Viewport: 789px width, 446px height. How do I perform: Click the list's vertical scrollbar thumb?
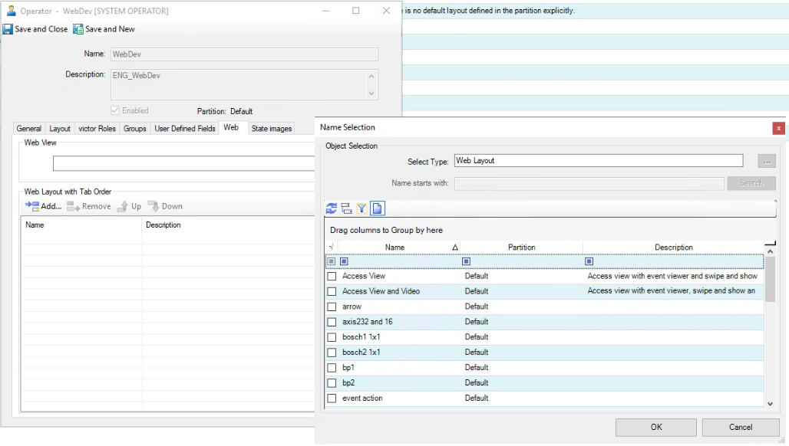tap(770, 280)
